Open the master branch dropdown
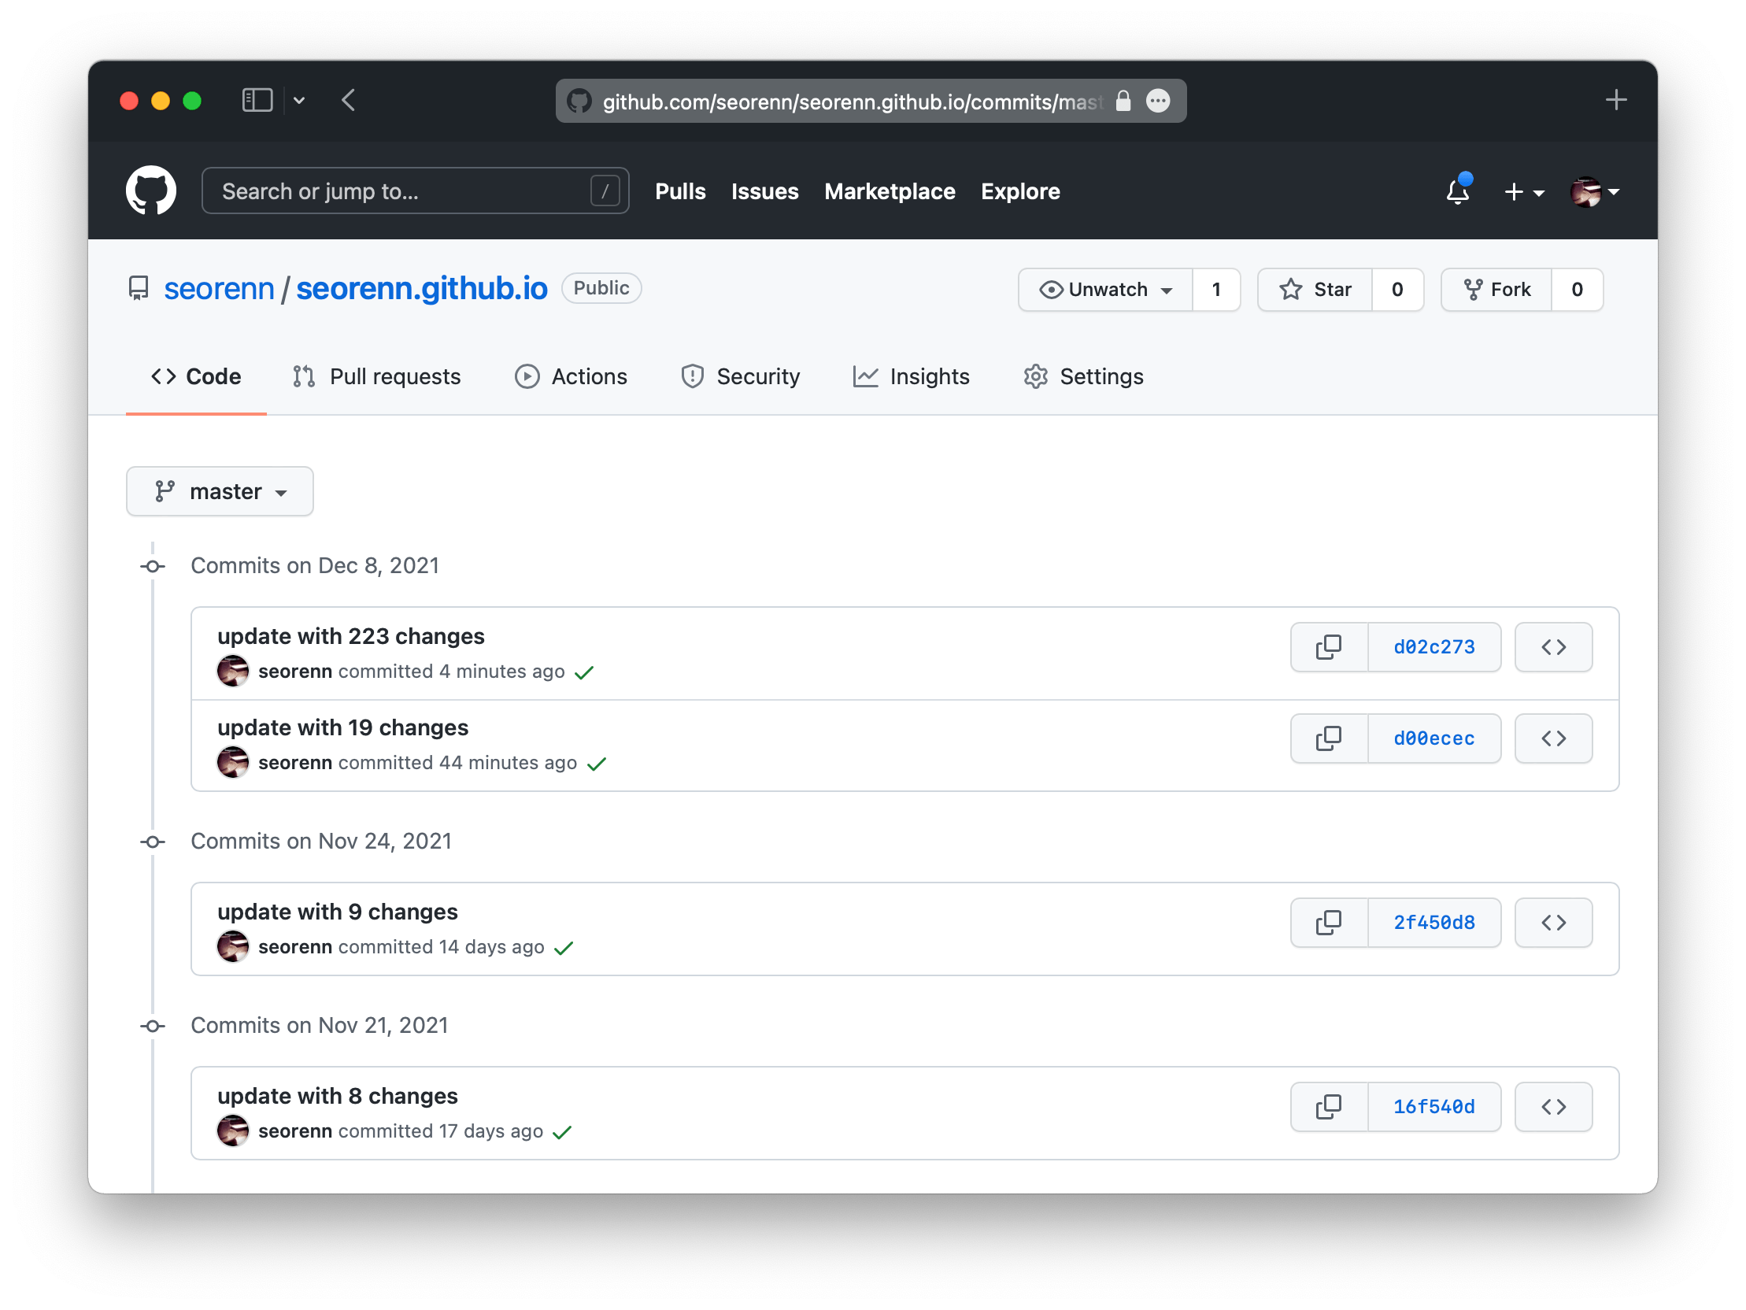 [220, 491]
